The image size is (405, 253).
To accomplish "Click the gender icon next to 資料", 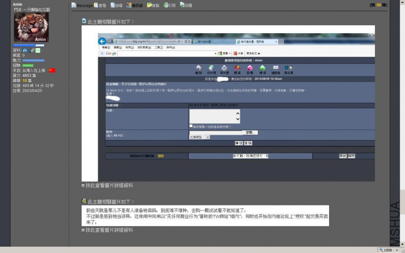I will (31, 51).
